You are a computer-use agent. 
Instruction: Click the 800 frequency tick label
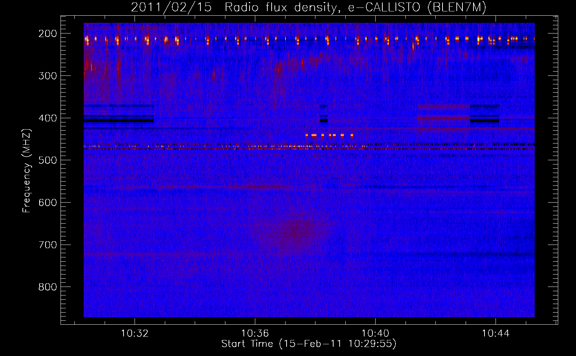tap(47, 287)
